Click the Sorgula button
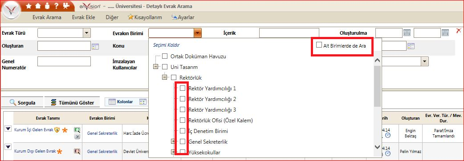The height and width of the screenshot is (161, 464). coord(23,102)
